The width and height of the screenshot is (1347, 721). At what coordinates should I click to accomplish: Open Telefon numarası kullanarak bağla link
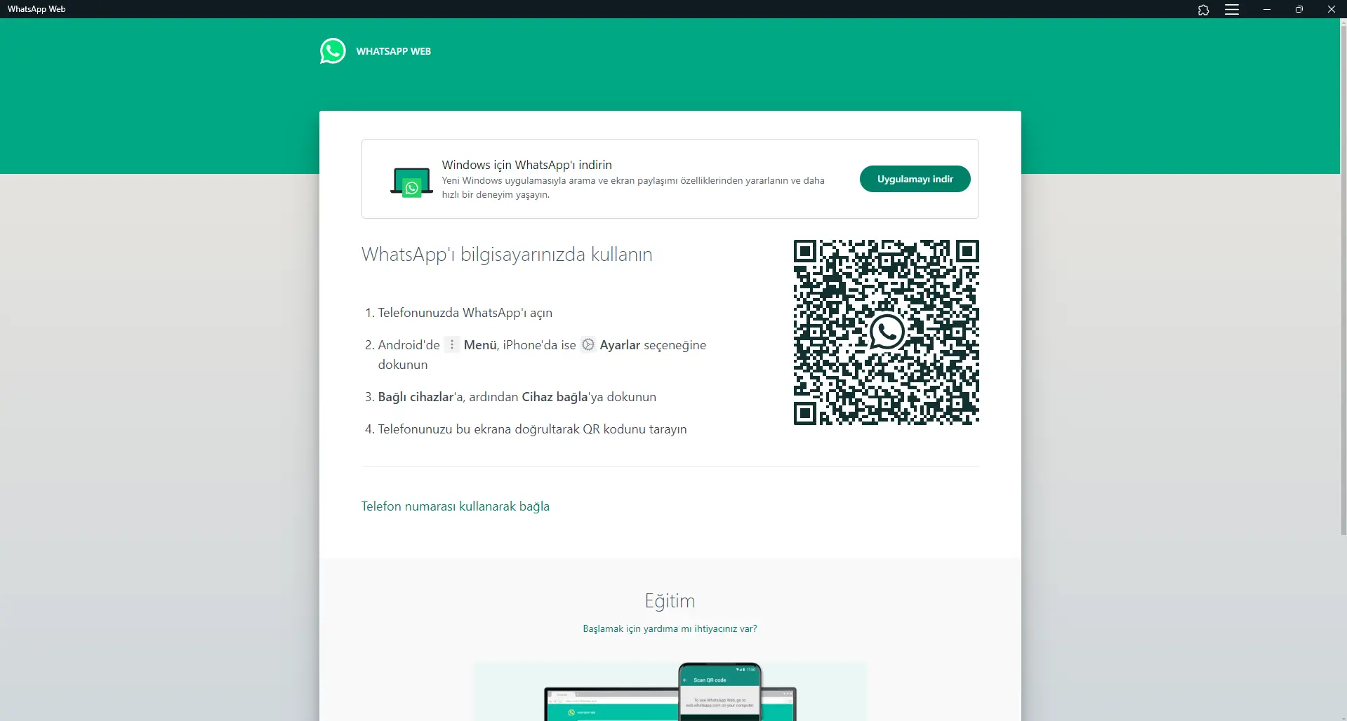point(456,506)
